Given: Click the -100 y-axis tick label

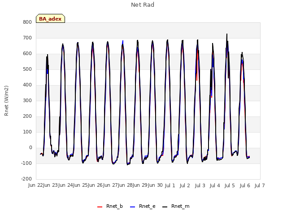Looking at the screenshot, I should coord(26,163).
